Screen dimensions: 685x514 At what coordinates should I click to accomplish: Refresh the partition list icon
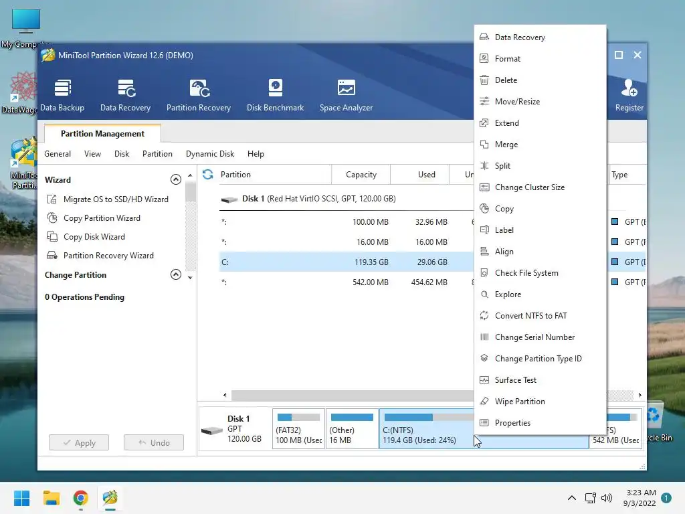(207, 175)
